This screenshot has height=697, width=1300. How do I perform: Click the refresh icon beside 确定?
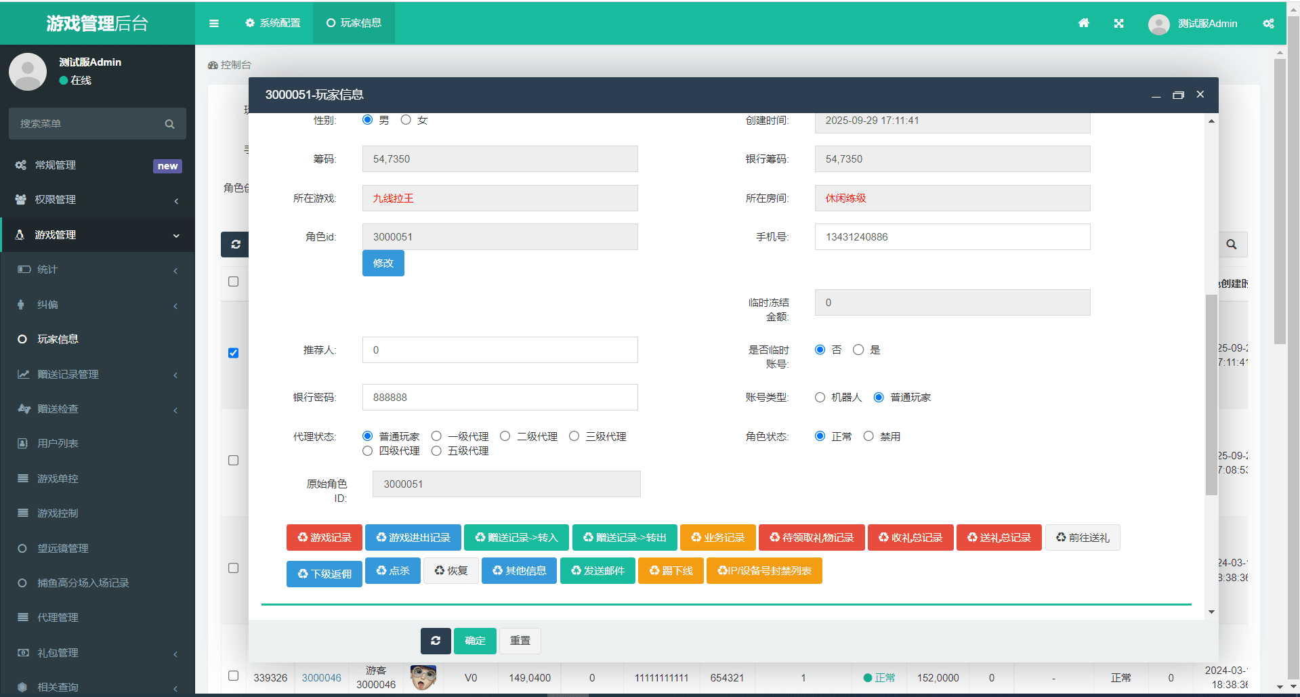pyautogui.click(x=436, y=640)
